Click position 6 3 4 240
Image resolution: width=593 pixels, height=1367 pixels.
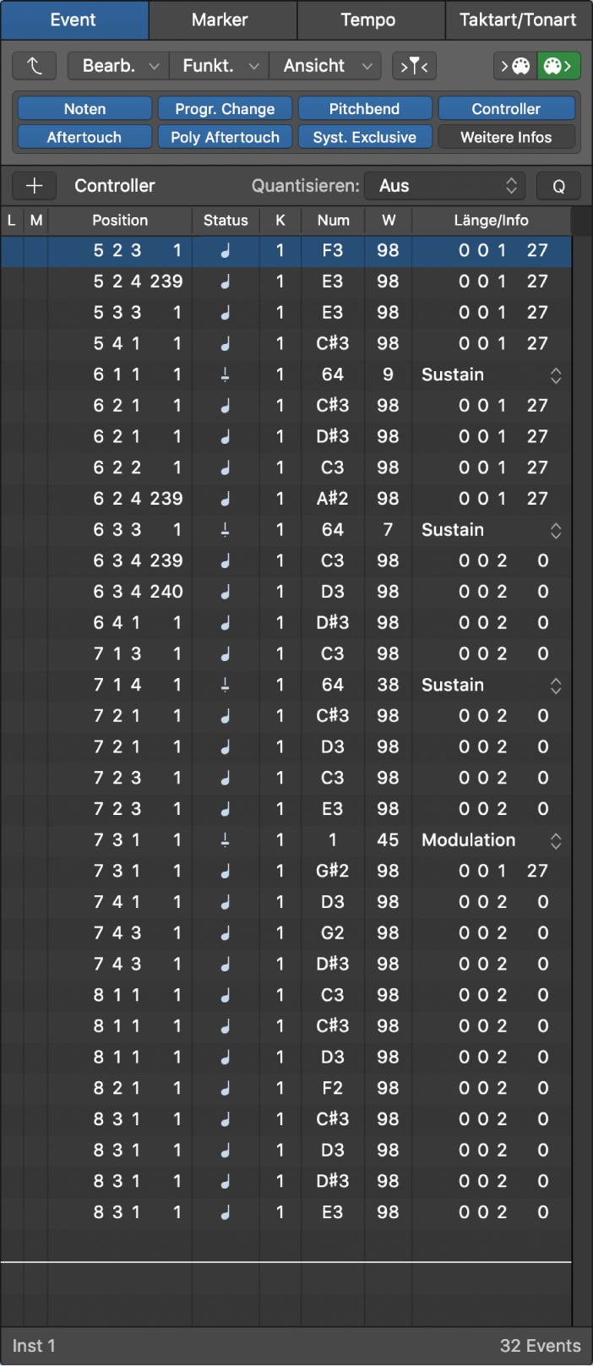pos(138,593)
